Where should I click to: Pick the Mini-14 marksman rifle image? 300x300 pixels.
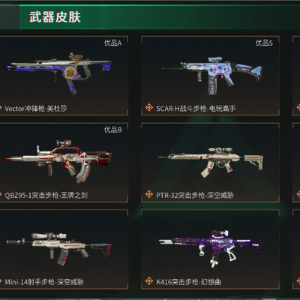pos(59,248)
